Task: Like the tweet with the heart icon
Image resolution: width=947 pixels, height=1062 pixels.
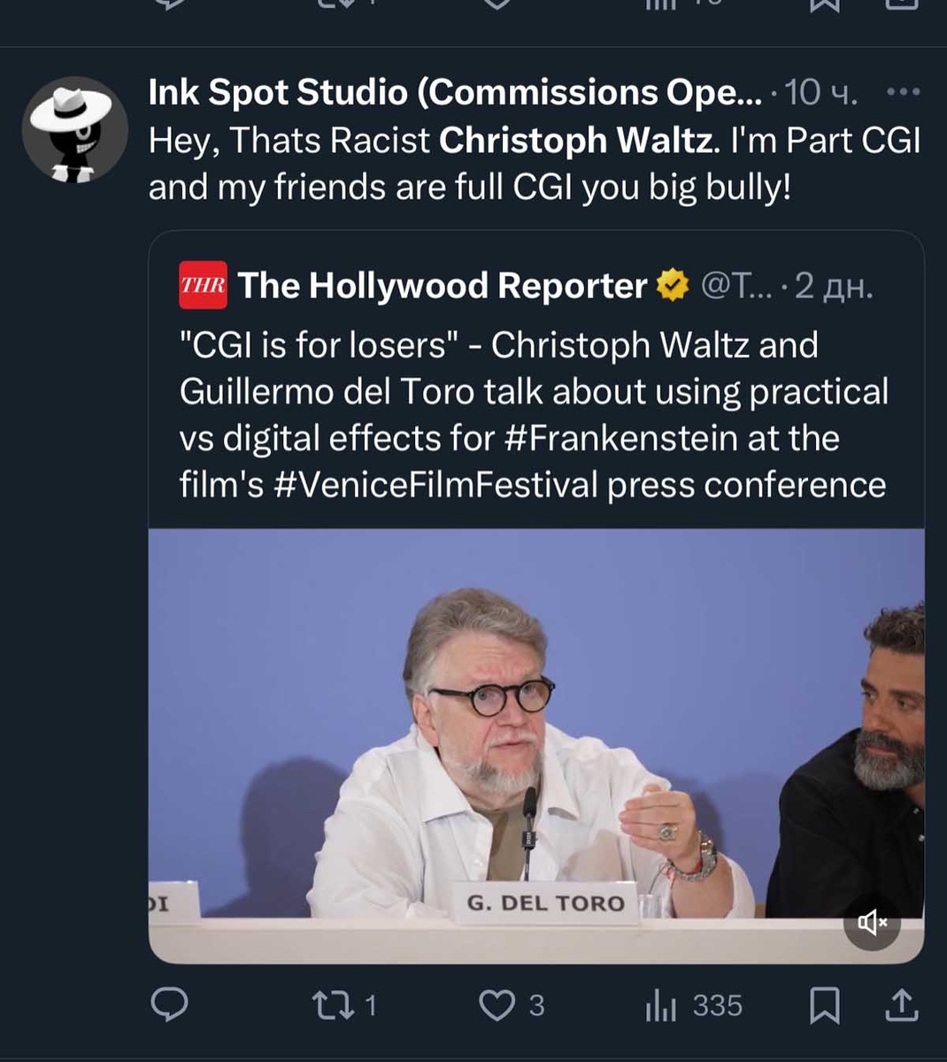Action: point(512,1005)
